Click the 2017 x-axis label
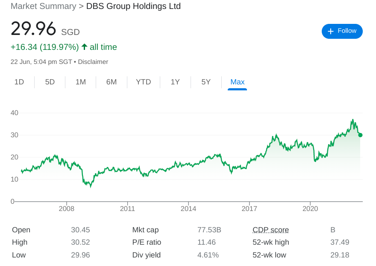This screenshot has width=376, height=266. click(250, 209)
